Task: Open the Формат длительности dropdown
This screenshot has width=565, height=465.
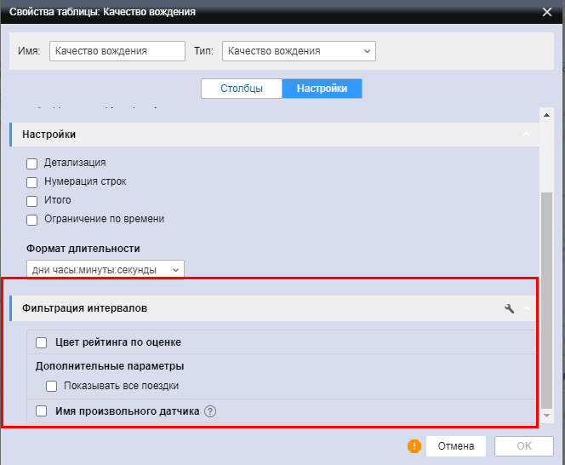Action: pyautogui.click(x=106, y=270)
